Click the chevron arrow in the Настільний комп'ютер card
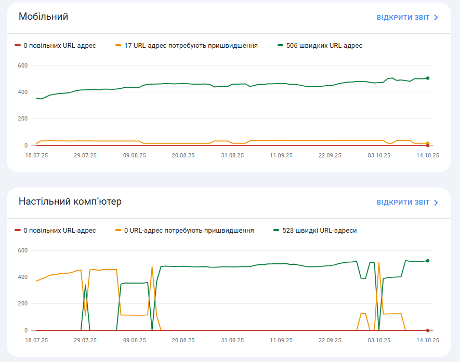Viewport: 460px width, 362px height. (x=436, y=203)
